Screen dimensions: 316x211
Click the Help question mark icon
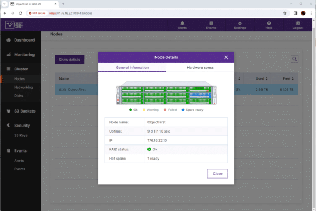click(x=268, y=23)
